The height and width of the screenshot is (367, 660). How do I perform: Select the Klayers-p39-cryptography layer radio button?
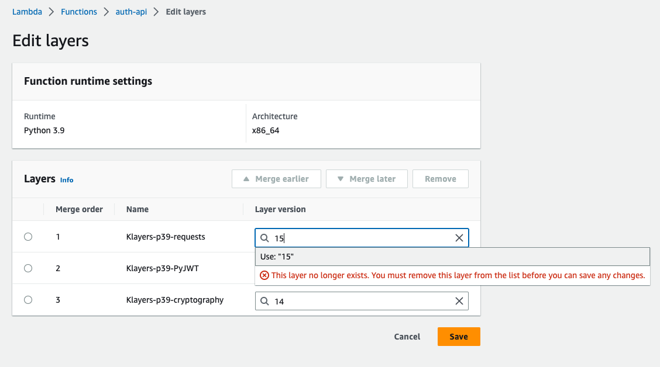click(28, 300)
